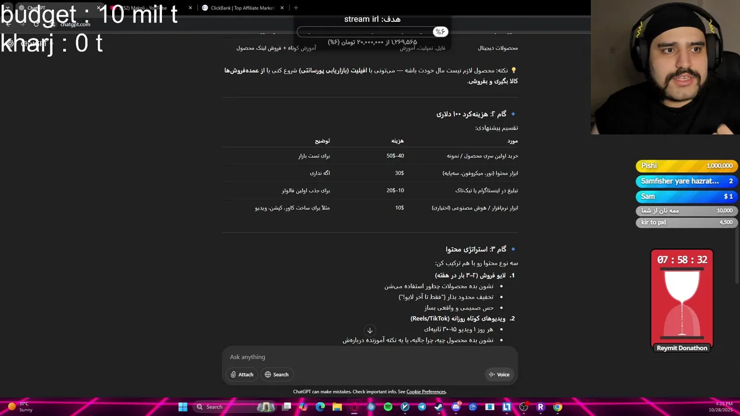Image resolution: width=740 pixels, height=416 pixels.
Task: Click the stream irl goal progress bar
Action: pyautogui.click(x=373, y=32)
